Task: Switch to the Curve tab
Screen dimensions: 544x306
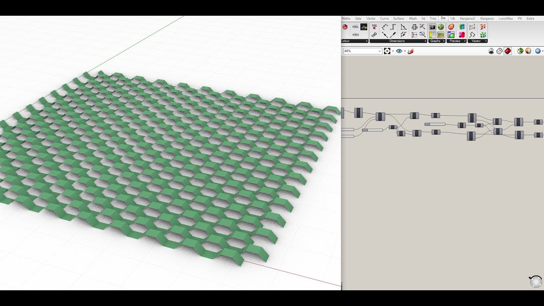Action: (x=384, y=19)
